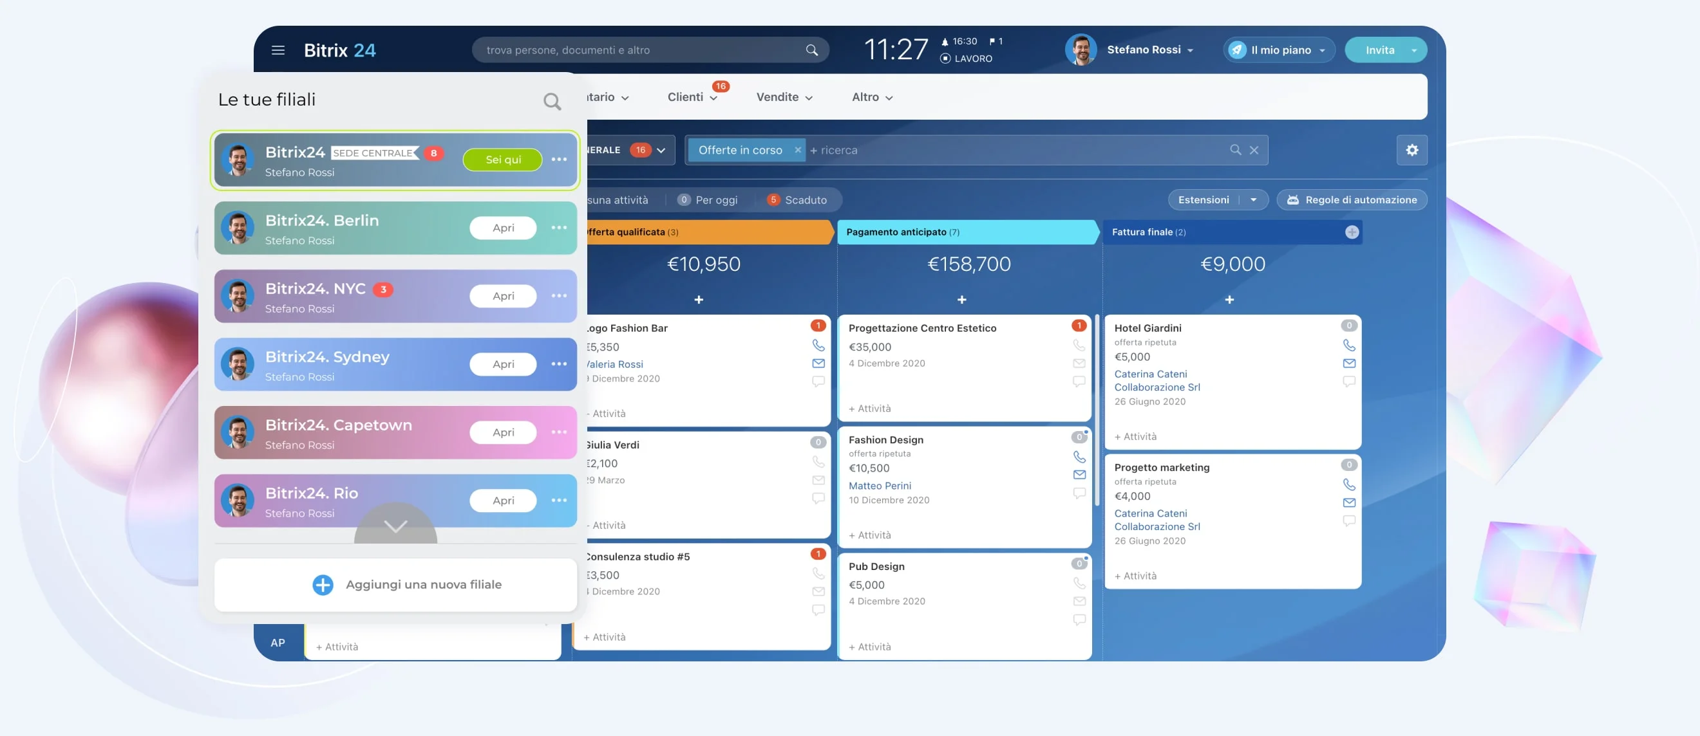Click the Bitrix 24 logo
This screenshot has width=1700, height=736.
point(339,50)
